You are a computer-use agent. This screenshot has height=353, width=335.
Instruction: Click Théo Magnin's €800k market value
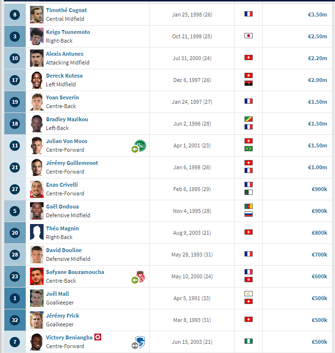tap(319, 233)
